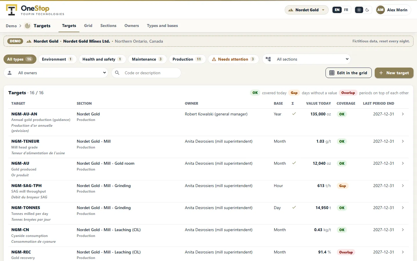The height and width of the screenshot is (261, 417).
Task: Open the Sections tab
Action: pos(108,26)
